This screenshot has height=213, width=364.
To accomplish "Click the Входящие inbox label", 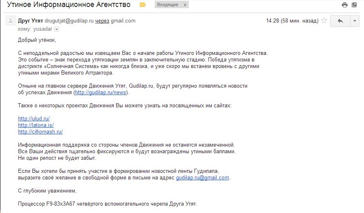I will [168, 5].
